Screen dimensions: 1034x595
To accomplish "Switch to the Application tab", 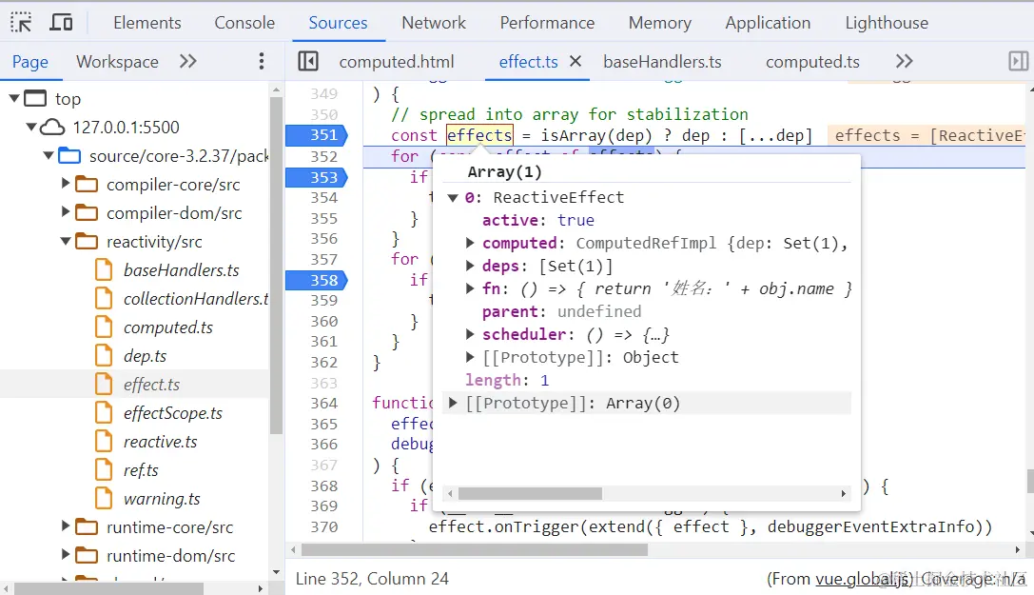I will pos(769,23).
